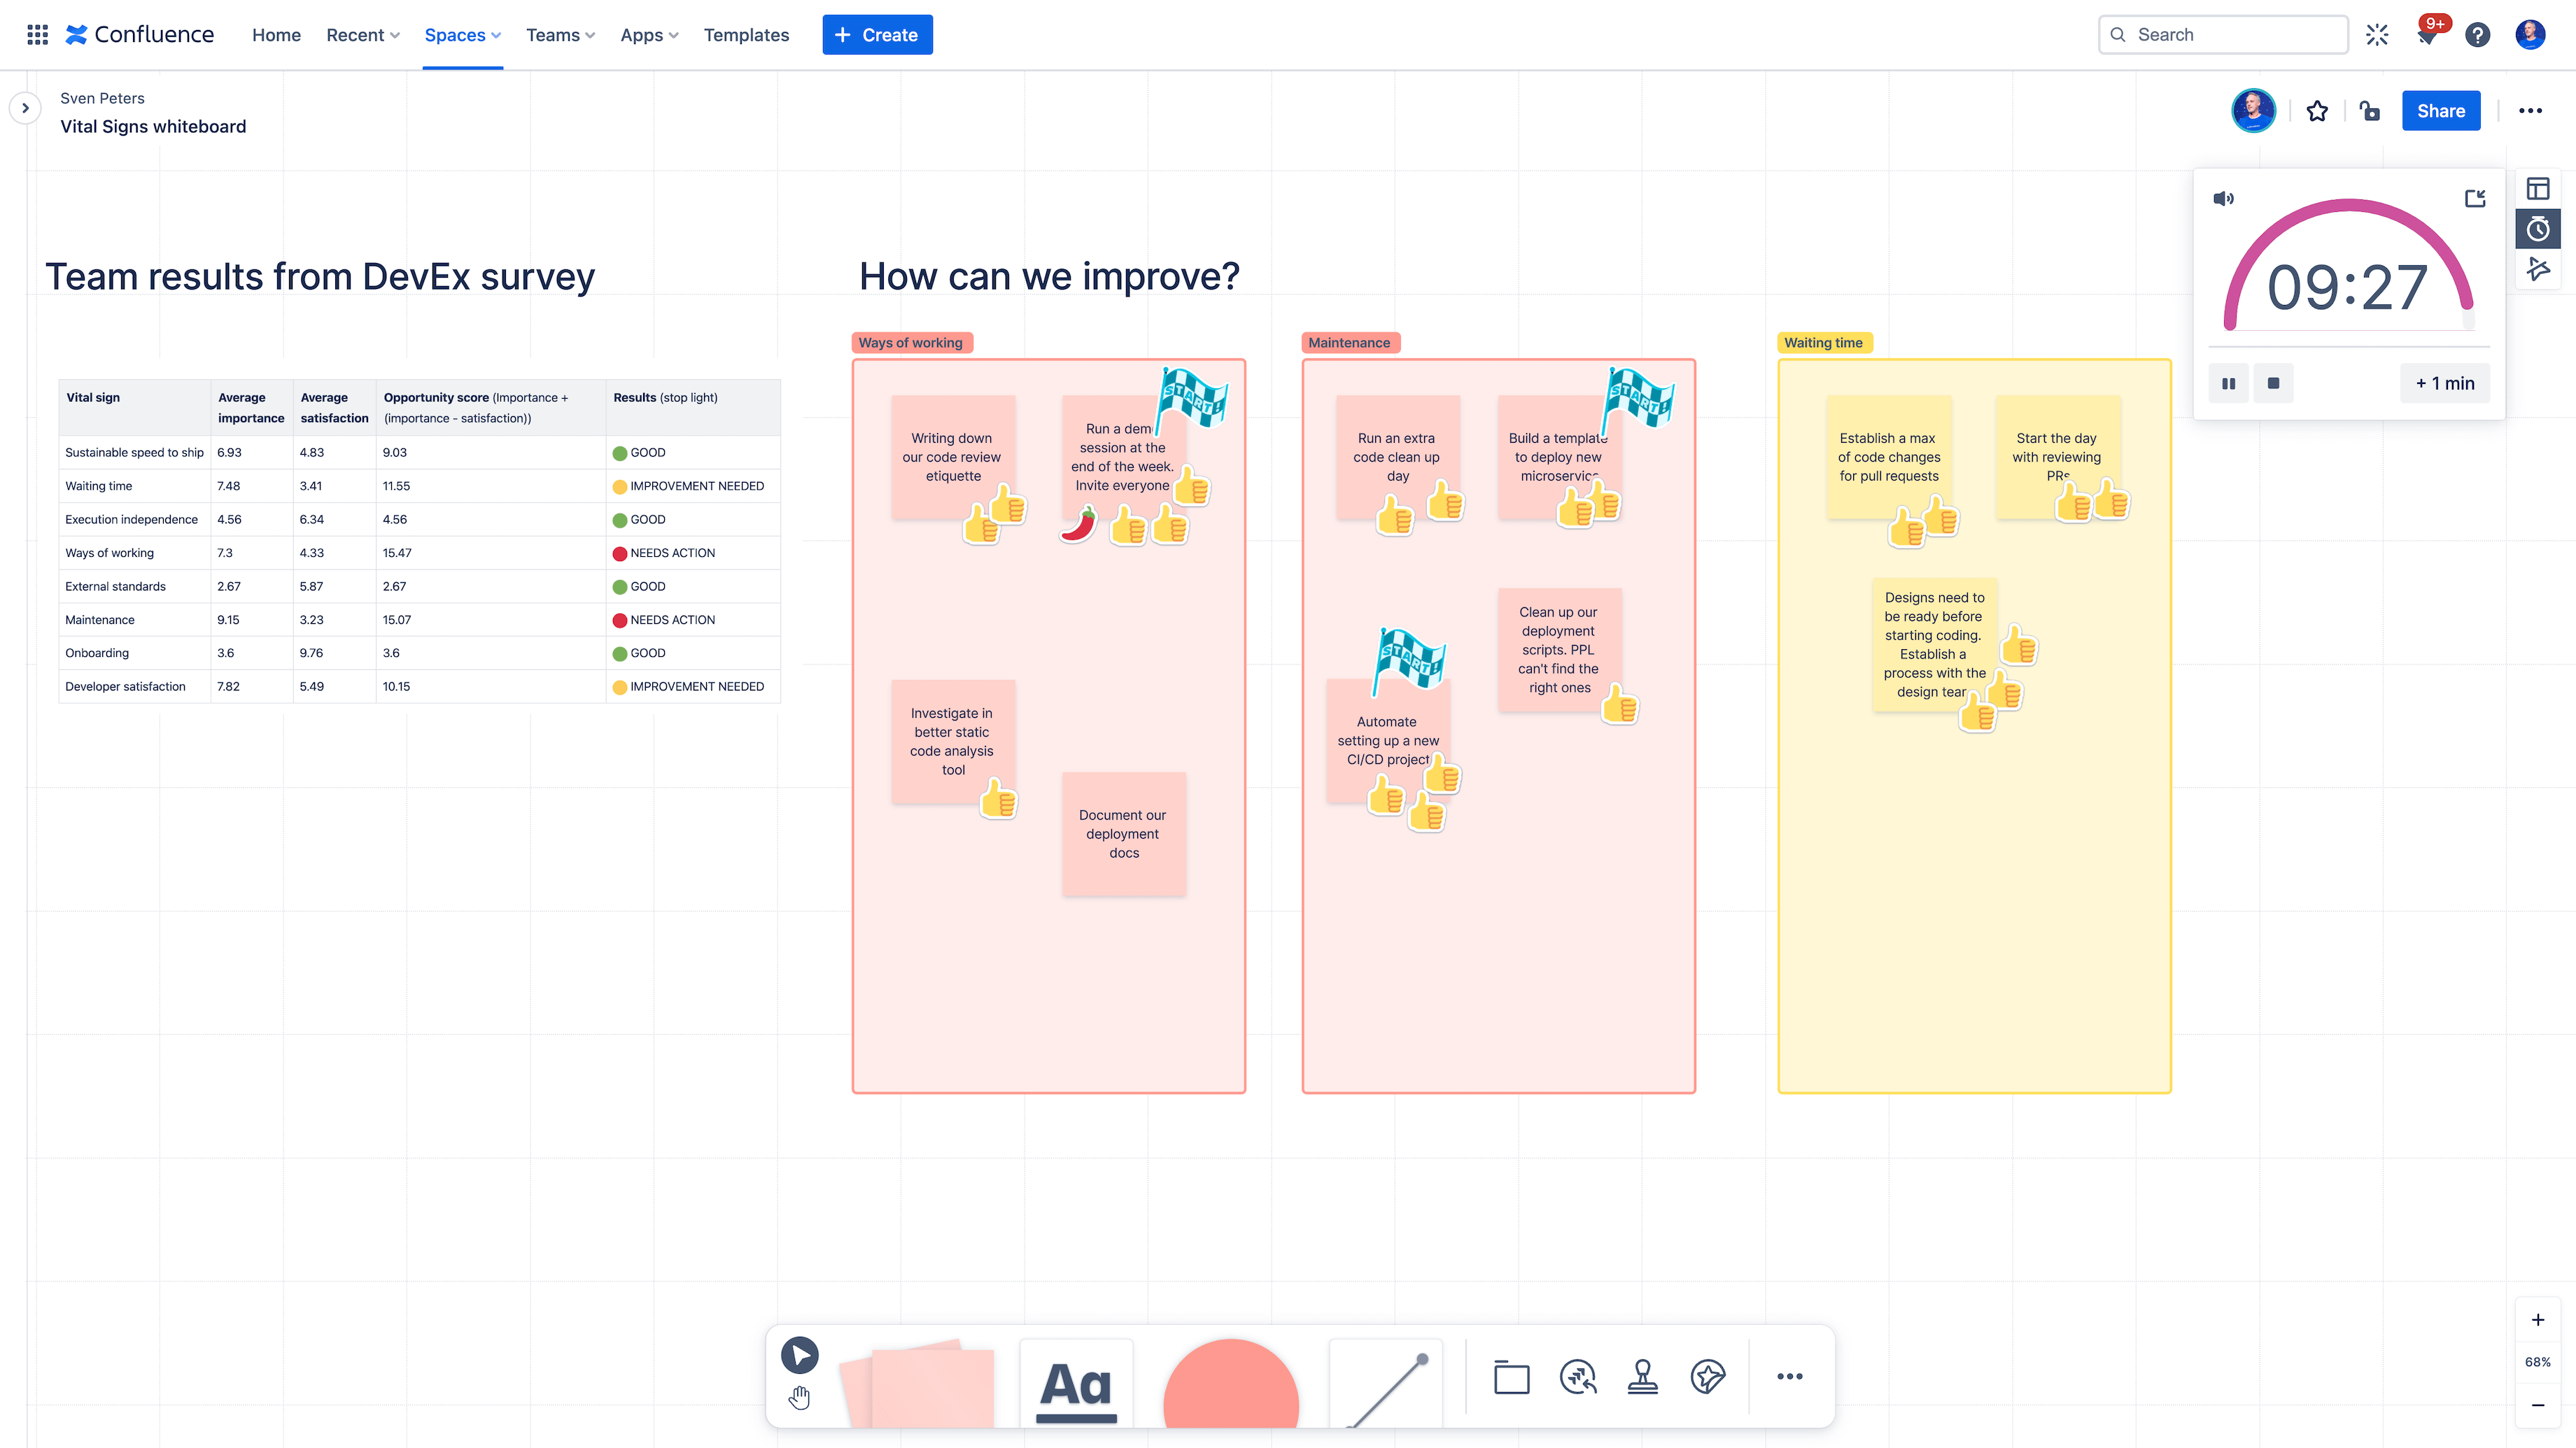Image resolution: width=2576 pixels, height=1448 pixels.
Task: Expand the Spaces navigation dropdown
Action: tap(462, 34)
